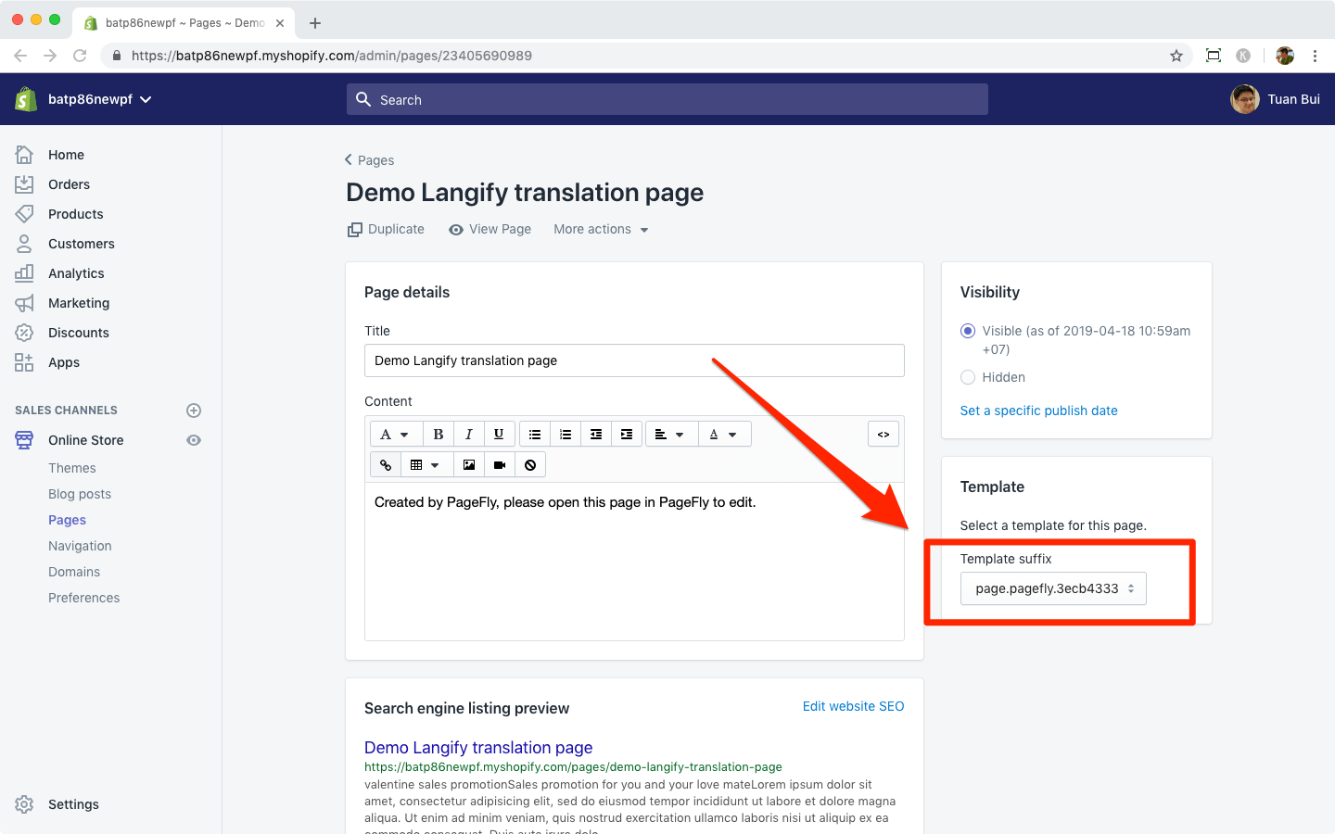Insert a video into content

[x=500, y=465]
